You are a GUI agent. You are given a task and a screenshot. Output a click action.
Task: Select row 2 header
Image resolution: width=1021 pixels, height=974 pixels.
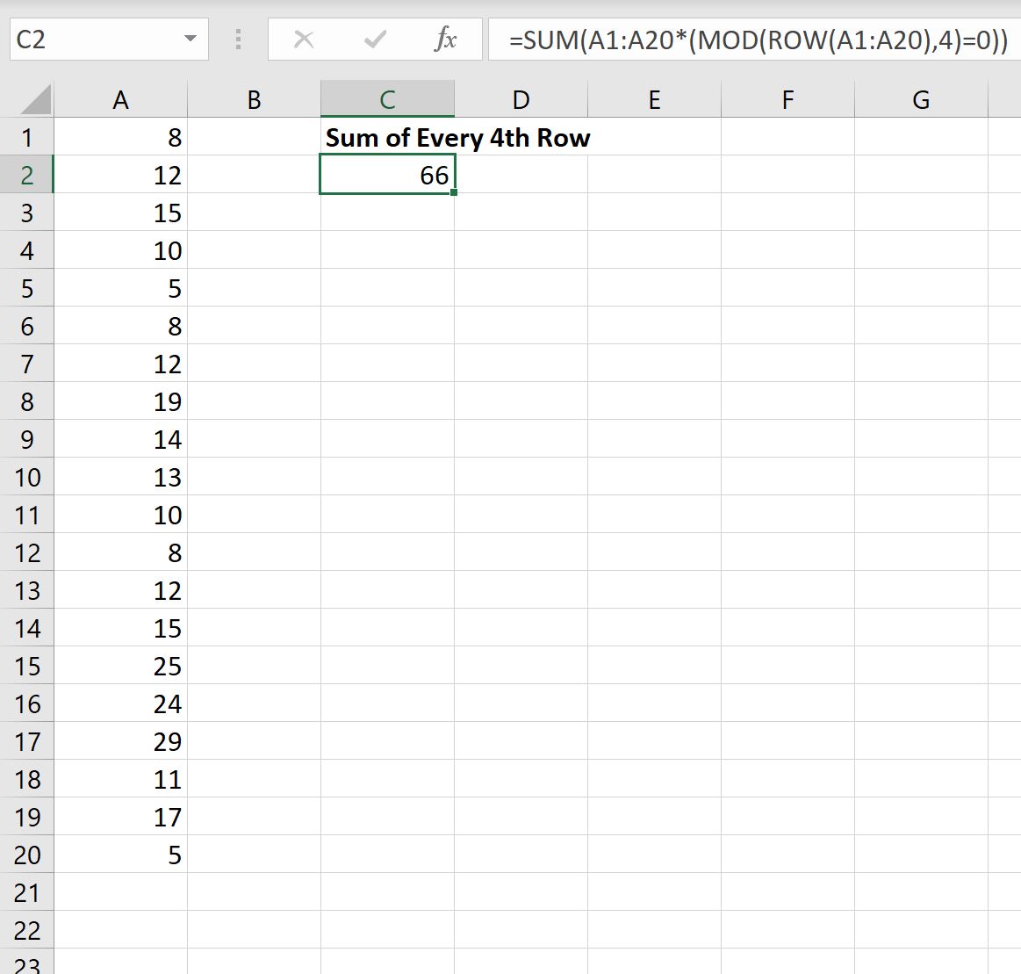point(26,175)
